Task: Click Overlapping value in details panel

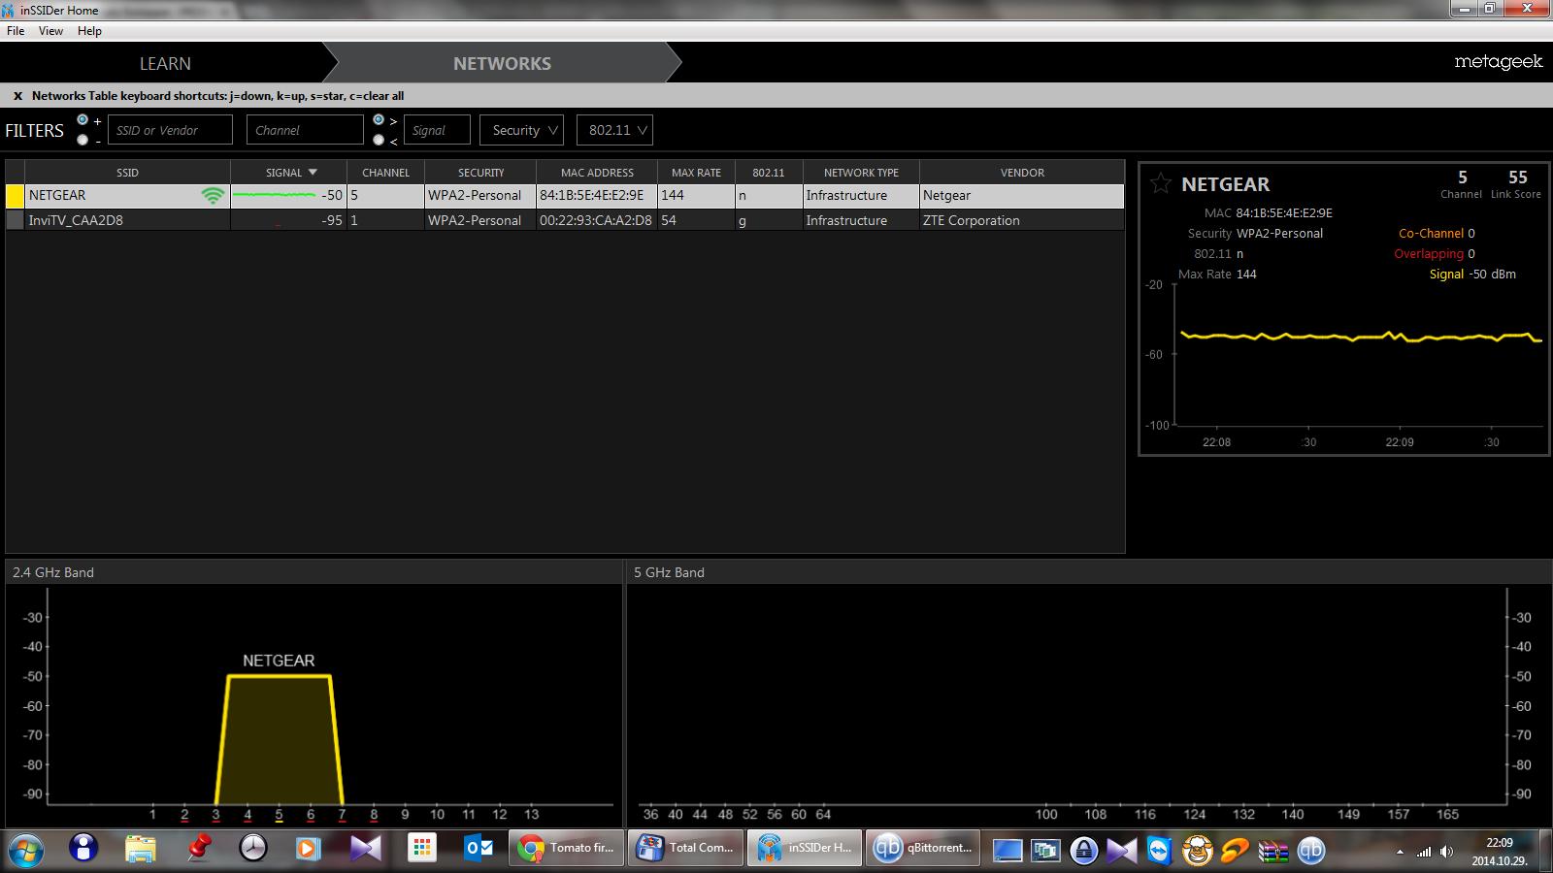Action: [x=1471, y=253]
